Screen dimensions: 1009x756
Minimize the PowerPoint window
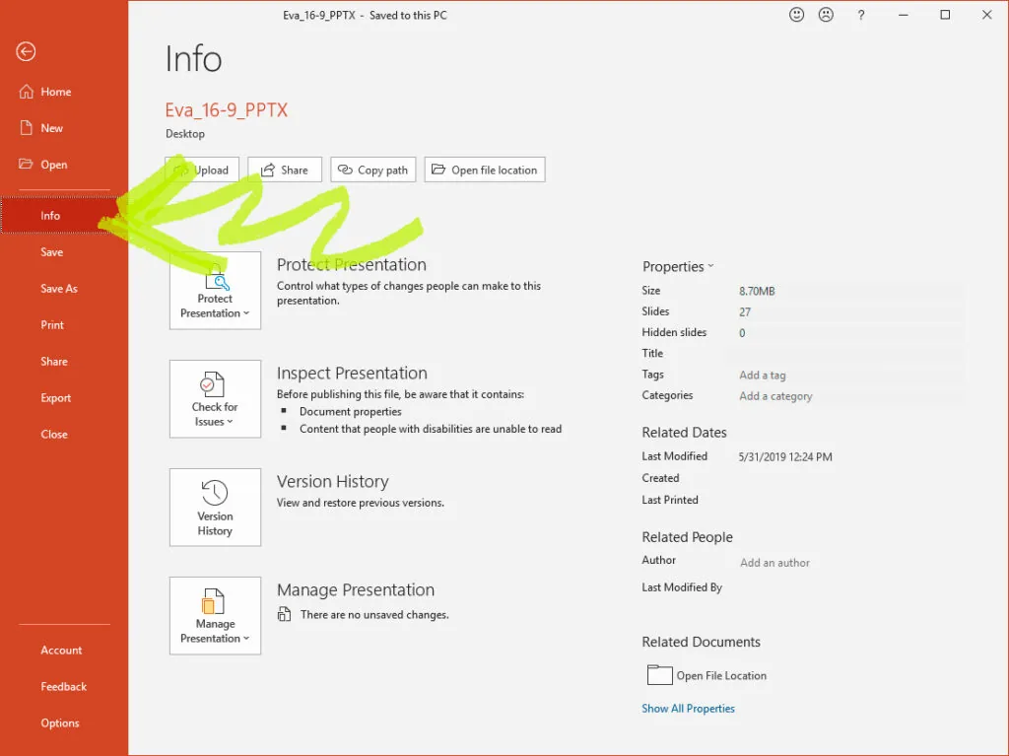(904, 15)
